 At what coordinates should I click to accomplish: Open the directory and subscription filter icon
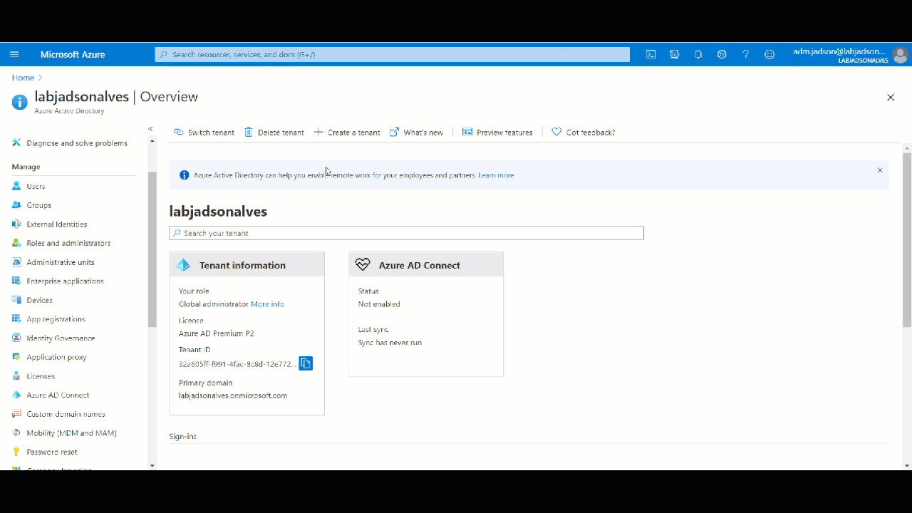pyautogui.click(x=674, y=54)
